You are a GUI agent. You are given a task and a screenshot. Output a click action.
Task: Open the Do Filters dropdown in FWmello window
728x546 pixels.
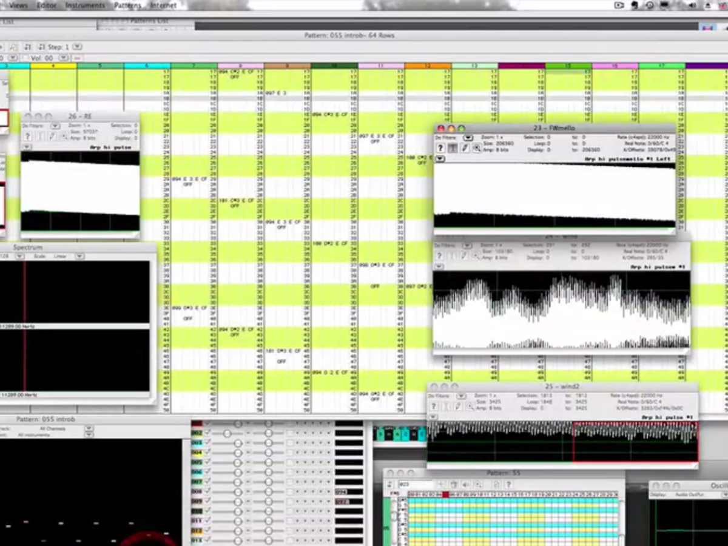click(x=467, y=138)
